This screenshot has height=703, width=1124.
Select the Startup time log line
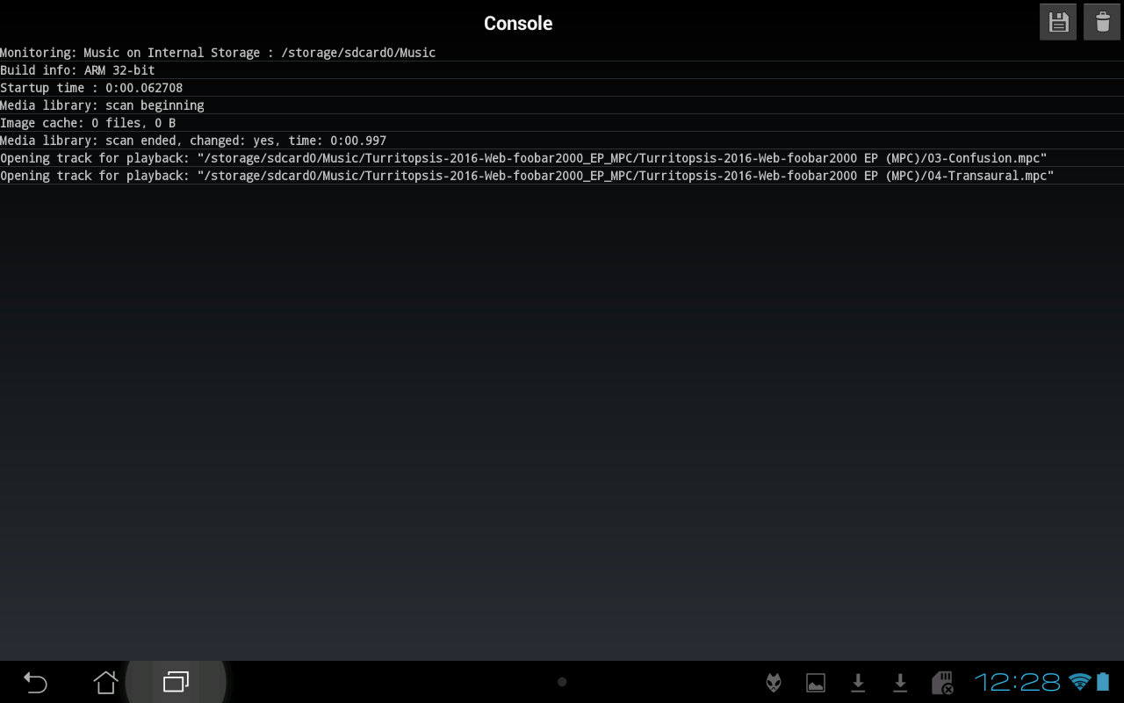pos(91,88)
